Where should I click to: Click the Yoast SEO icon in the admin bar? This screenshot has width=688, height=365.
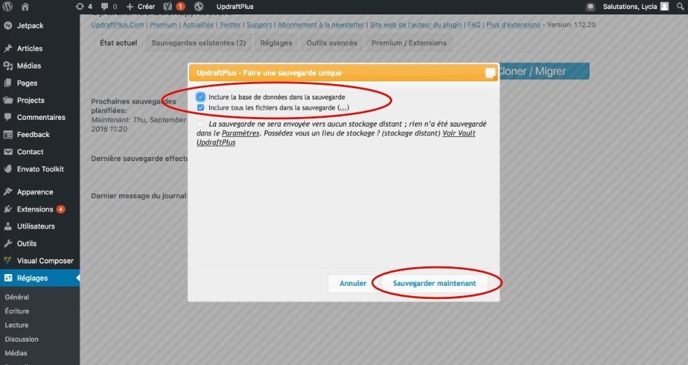pos(167,6)
